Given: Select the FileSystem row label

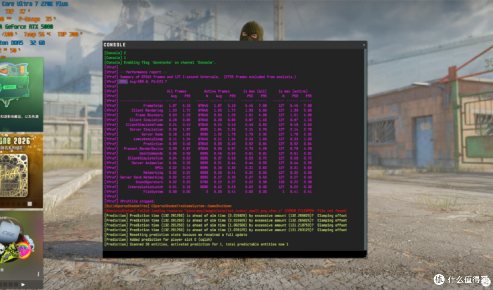Looking at the screenshot, I should [x=153, y=192].
